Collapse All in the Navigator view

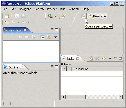[42, 37]
